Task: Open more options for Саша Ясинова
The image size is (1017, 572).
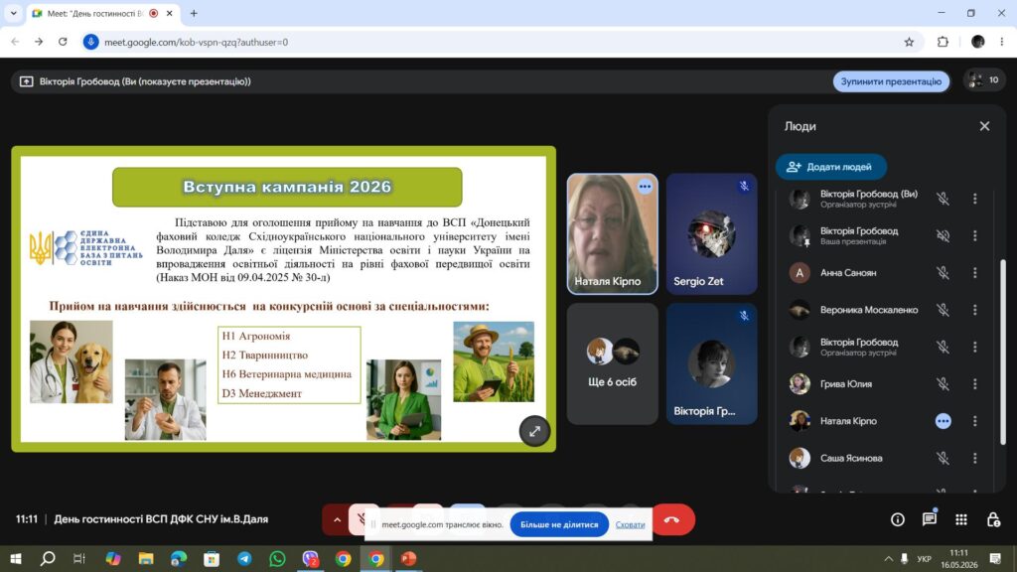Action: pyautogui.click(x=975, y=458)
